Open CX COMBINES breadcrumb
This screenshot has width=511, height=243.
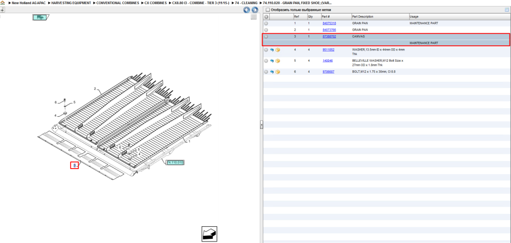[155, 3]
